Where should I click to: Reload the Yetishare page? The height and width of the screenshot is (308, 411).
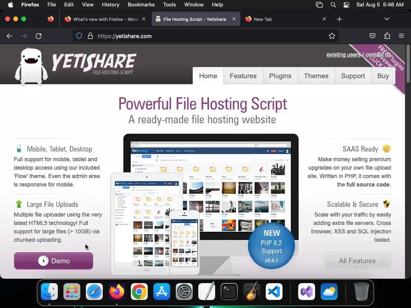pyautogui.click(x=39, y=36)
